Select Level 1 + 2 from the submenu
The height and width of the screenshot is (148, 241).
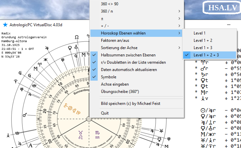pyautogui.click(x=203, y=40)
